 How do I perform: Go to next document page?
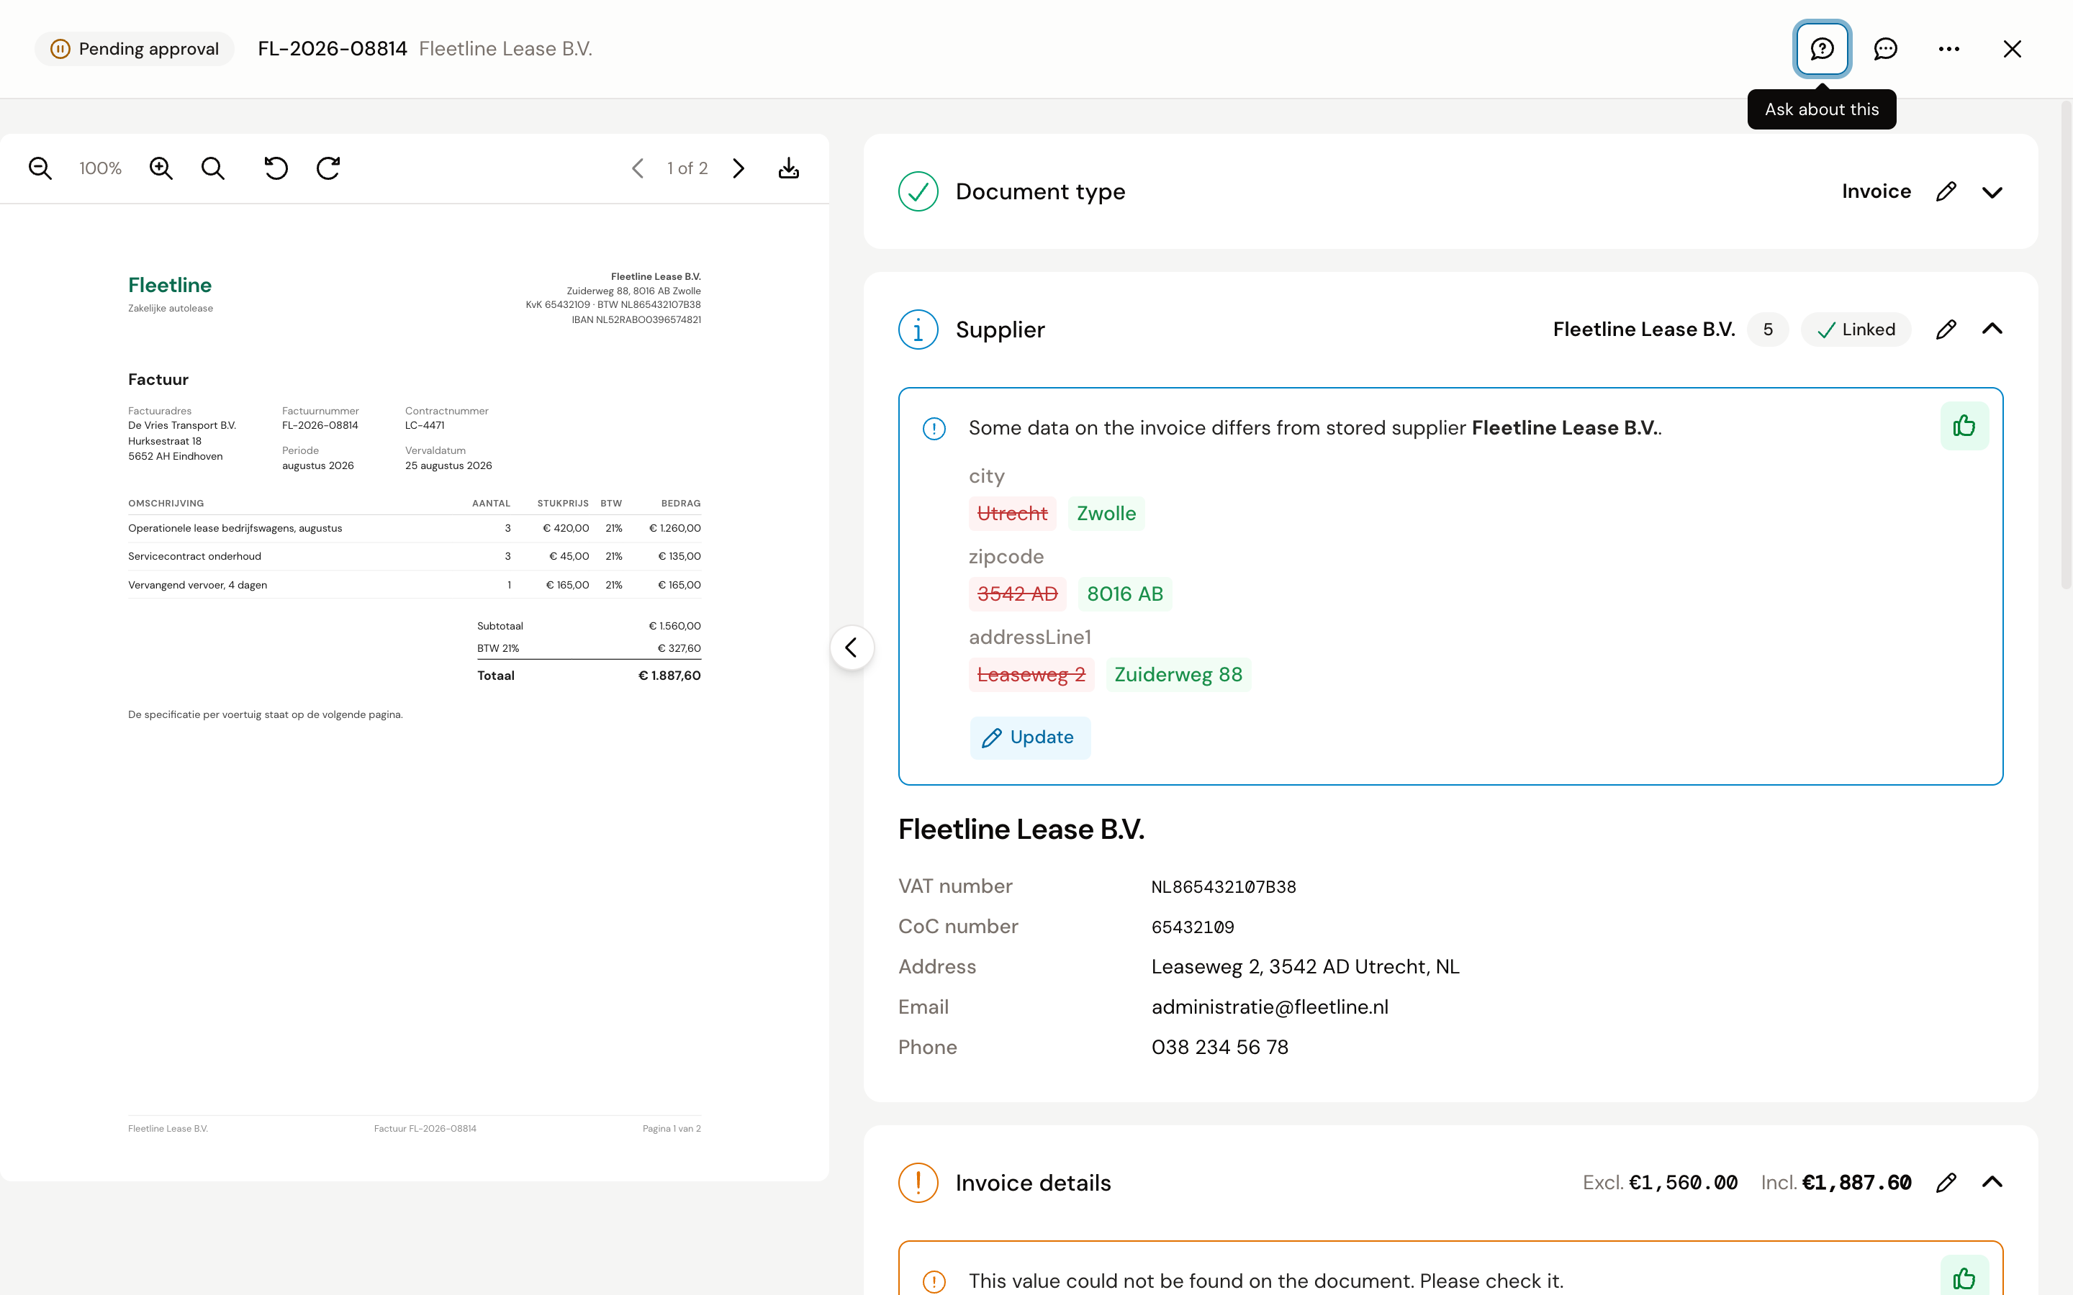coord(739,168)
